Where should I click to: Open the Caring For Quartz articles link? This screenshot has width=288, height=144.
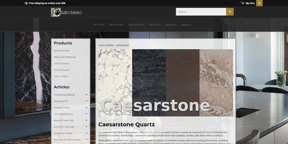pyautogui.click(x=63, y=133)
